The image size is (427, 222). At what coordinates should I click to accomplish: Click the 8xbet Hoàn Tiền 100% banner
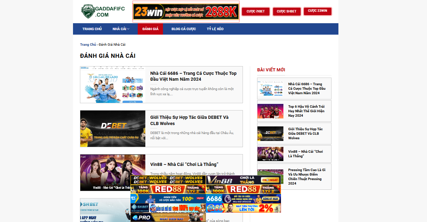click(x=168, y=198)
